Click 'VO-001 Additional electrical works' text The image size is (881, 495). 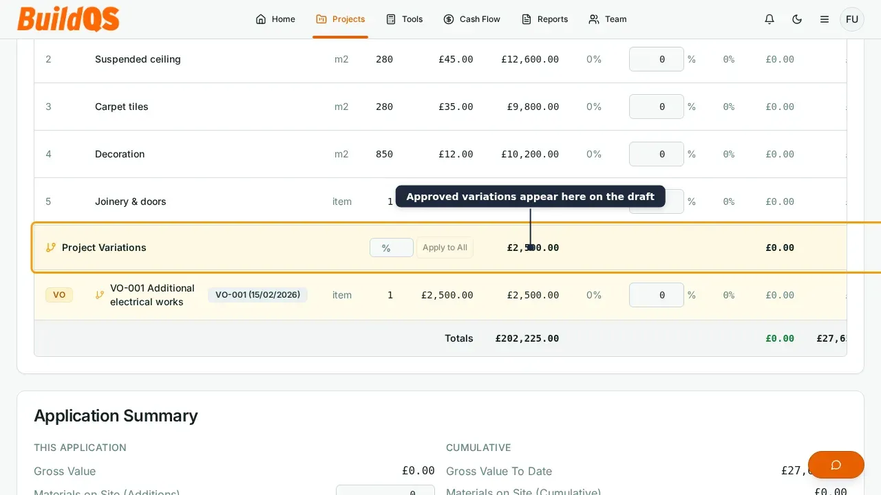(152, 295)
